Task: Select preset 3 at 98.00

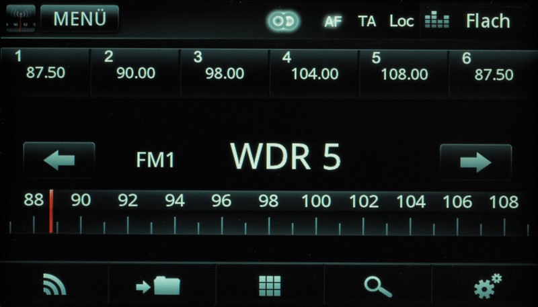Action: 225,74
